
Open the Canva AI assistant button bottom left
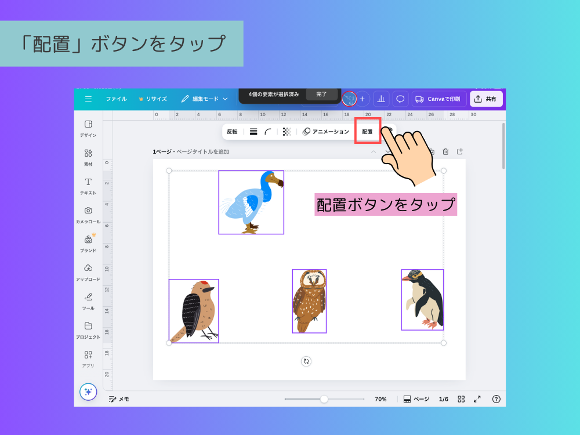coord(88,392)
